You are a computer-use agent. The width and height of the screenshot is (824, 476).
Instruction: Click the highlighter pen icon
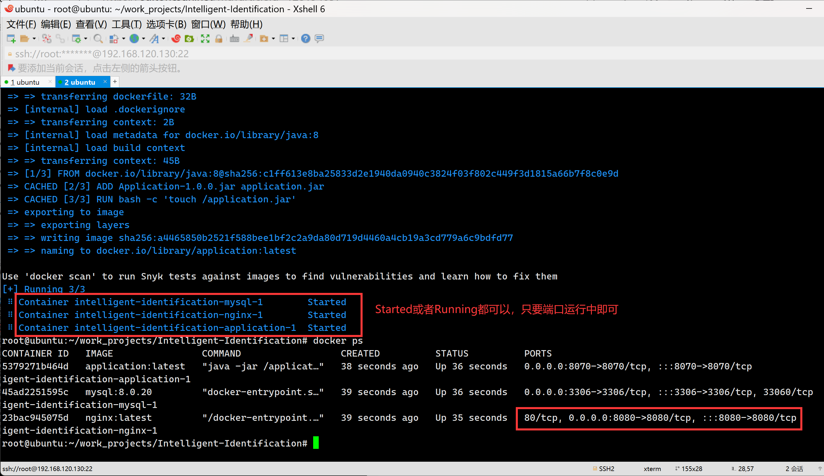pos(249,39)
